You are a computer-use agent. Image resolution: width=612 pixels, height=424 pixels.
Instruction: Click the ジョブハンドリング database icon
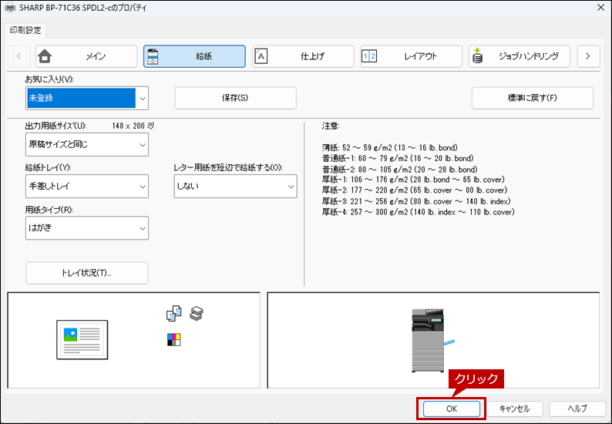(478, 56)
